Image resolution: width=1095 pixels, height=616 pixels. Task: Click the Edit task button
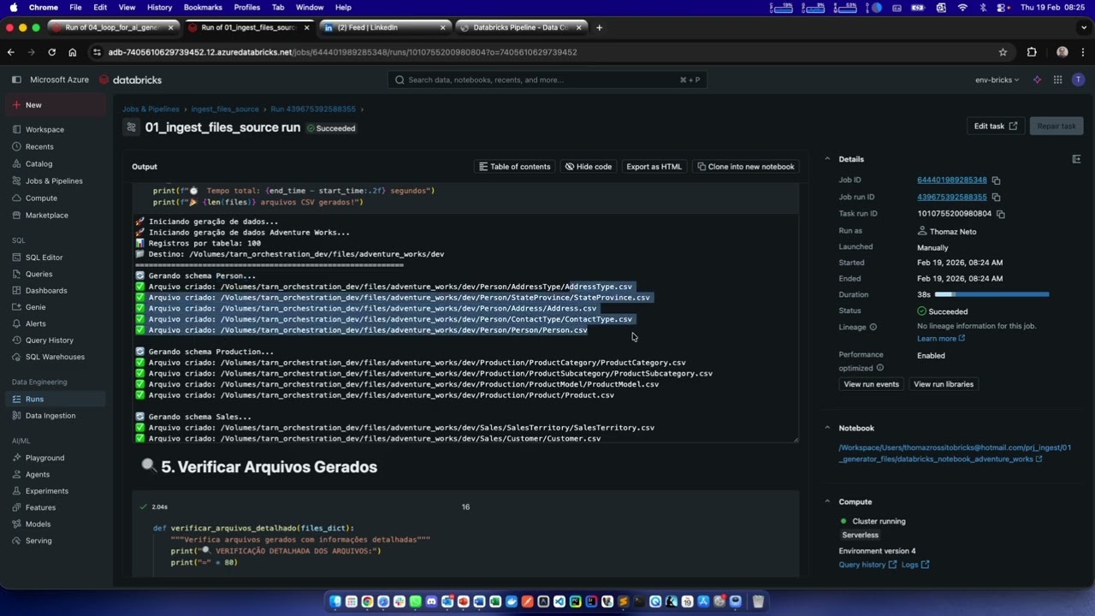996,126
